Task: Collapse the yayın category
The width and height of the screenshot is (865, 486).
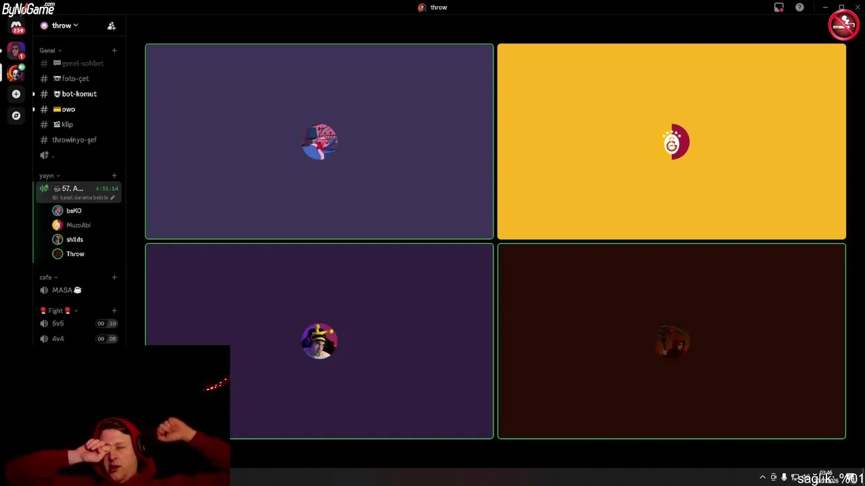Action: click(x=49, y=175)
